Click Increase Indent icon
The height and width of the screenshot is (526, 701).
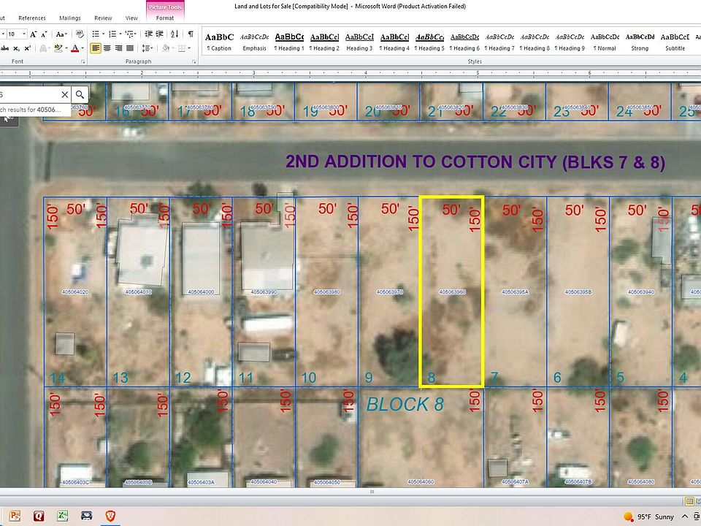[161, 34]
